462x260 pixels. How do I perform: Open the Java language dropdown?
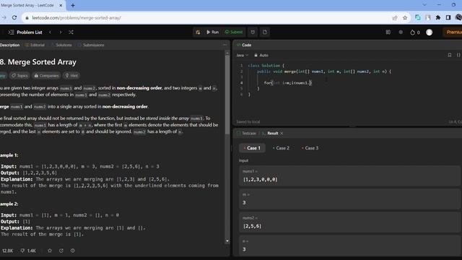pyautogui.click(x=243, y=55)
